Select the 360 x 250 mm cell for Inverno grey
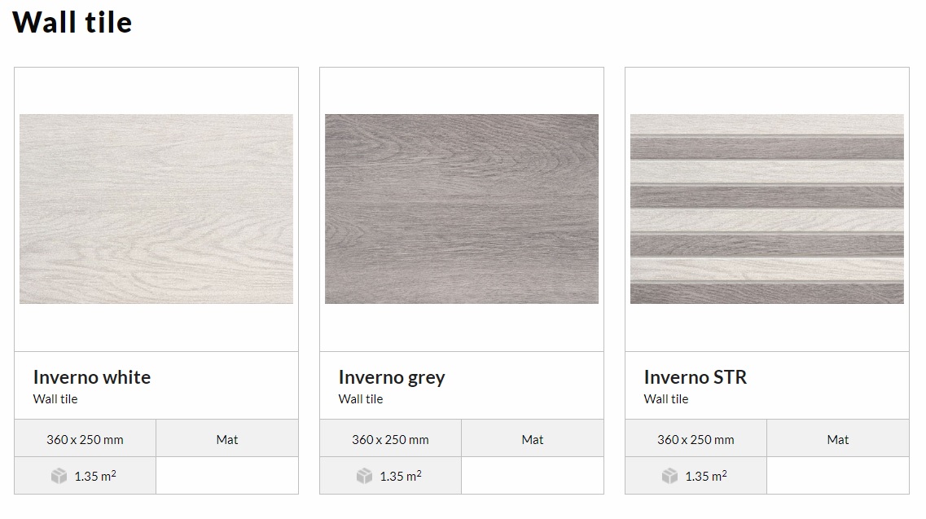Viewport: 926px width, 519px height. click(390, 438)
